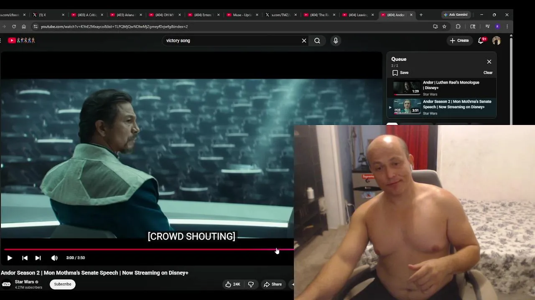Open the Star Wars channel name link
Image resolution: width=535 pixels, height=300 pixels.
pyautogui.click(x=25, y=282)
